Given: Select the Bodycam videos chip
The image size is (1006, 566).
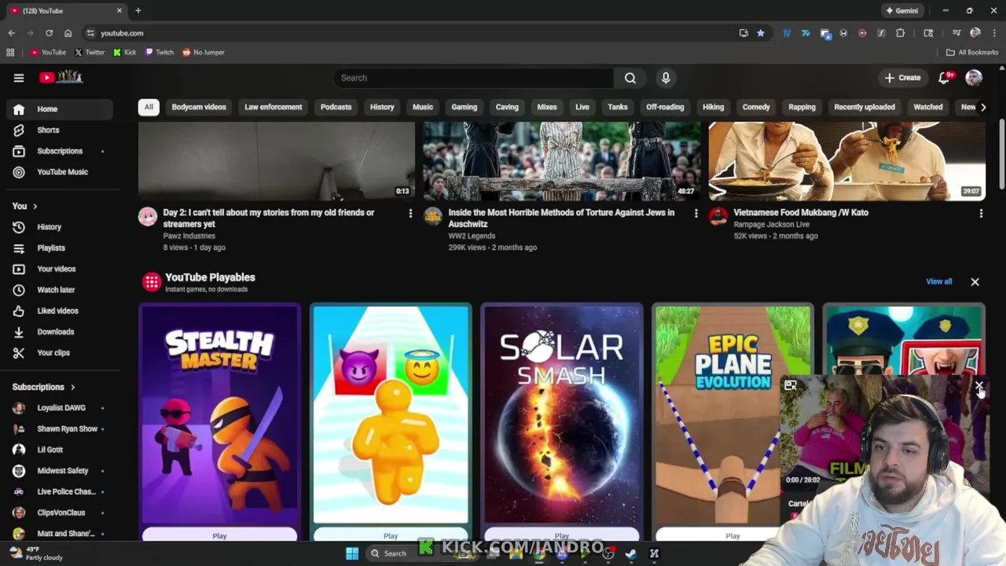Looking at the screenshot, I should (199, 107).
